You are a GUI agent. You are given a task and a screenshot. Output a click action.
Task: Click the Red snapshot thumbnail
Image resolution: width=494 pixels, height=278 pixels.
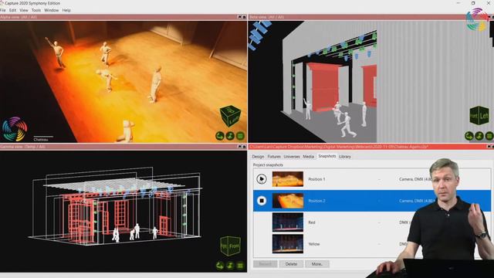pyautogui.click(x=288, y=222)
